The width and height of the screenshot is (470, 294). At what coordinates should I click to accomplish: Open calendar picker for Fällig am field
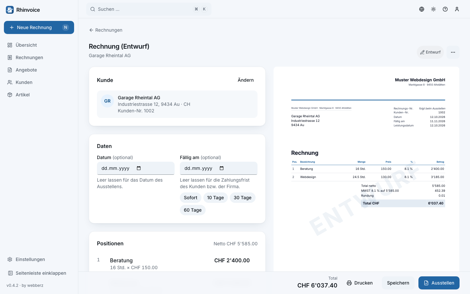pos(222,168)
